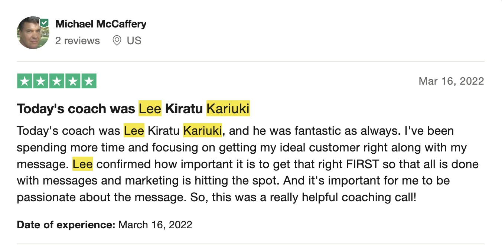Click the 'March 16, 2022' experience date
Viewport: 502px width, 245px height.
click(x=155, y=225)
